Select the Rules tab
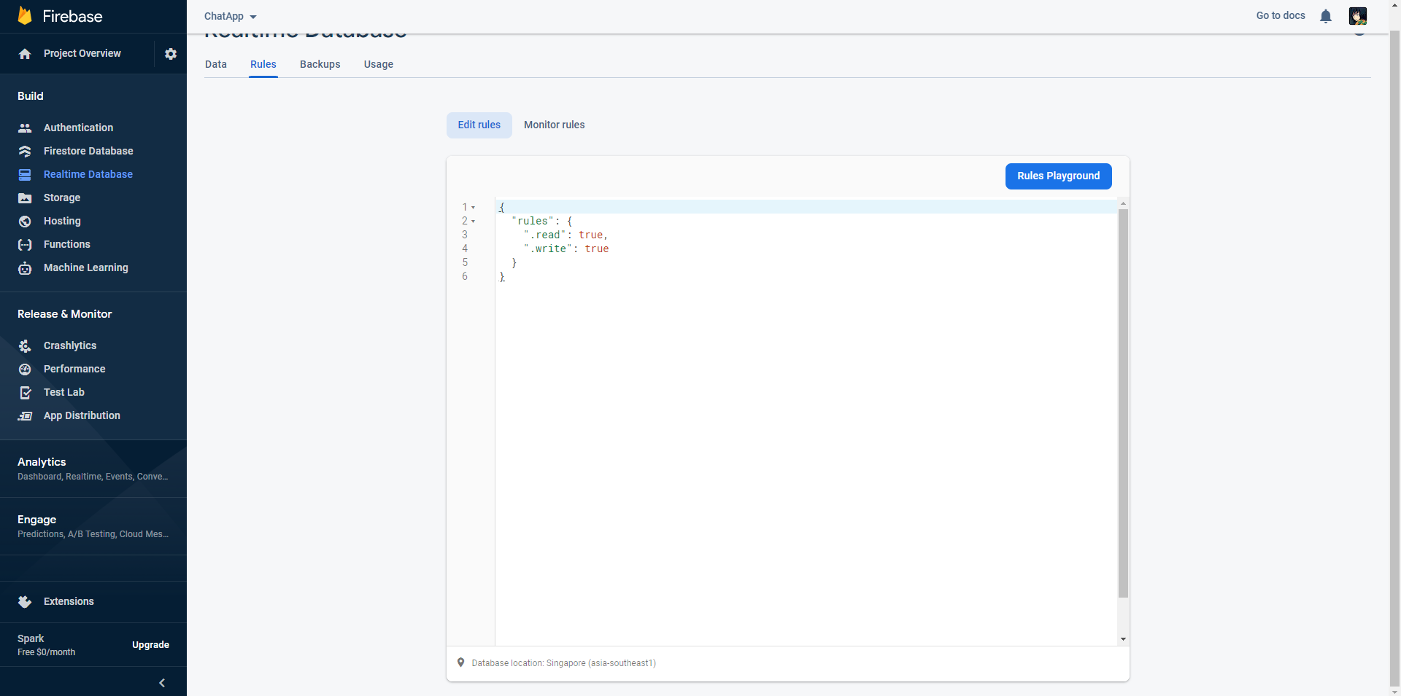Screen dimensions: 1401x696 pyautogui.click(x=263, y=64)
